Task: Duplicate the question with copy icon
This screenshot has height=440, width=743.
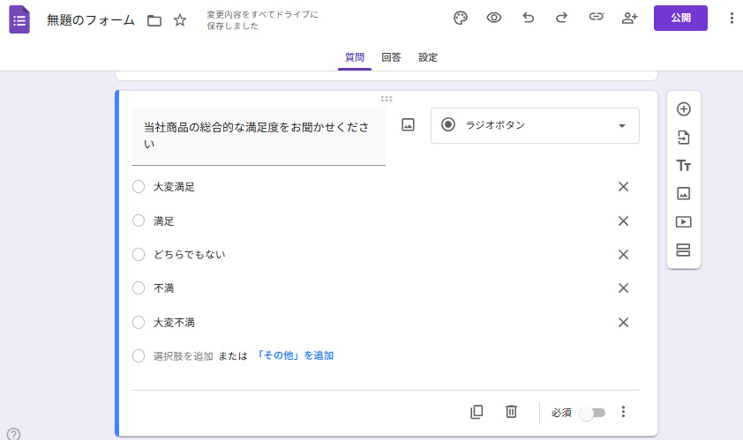Action: [477, 412]
